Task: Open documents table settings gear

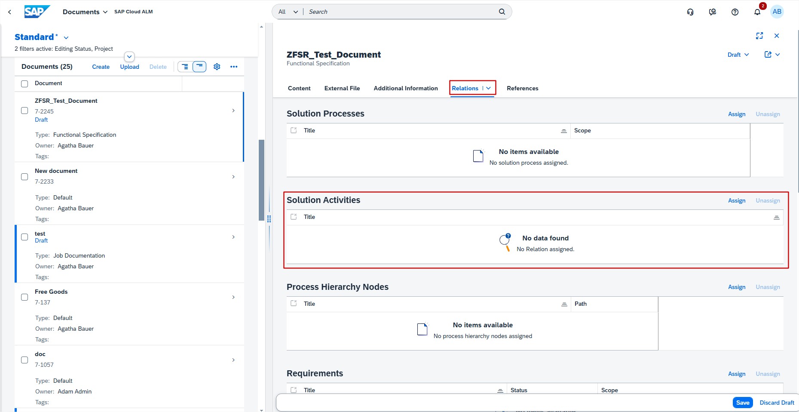Action: (x=217, y=67)
